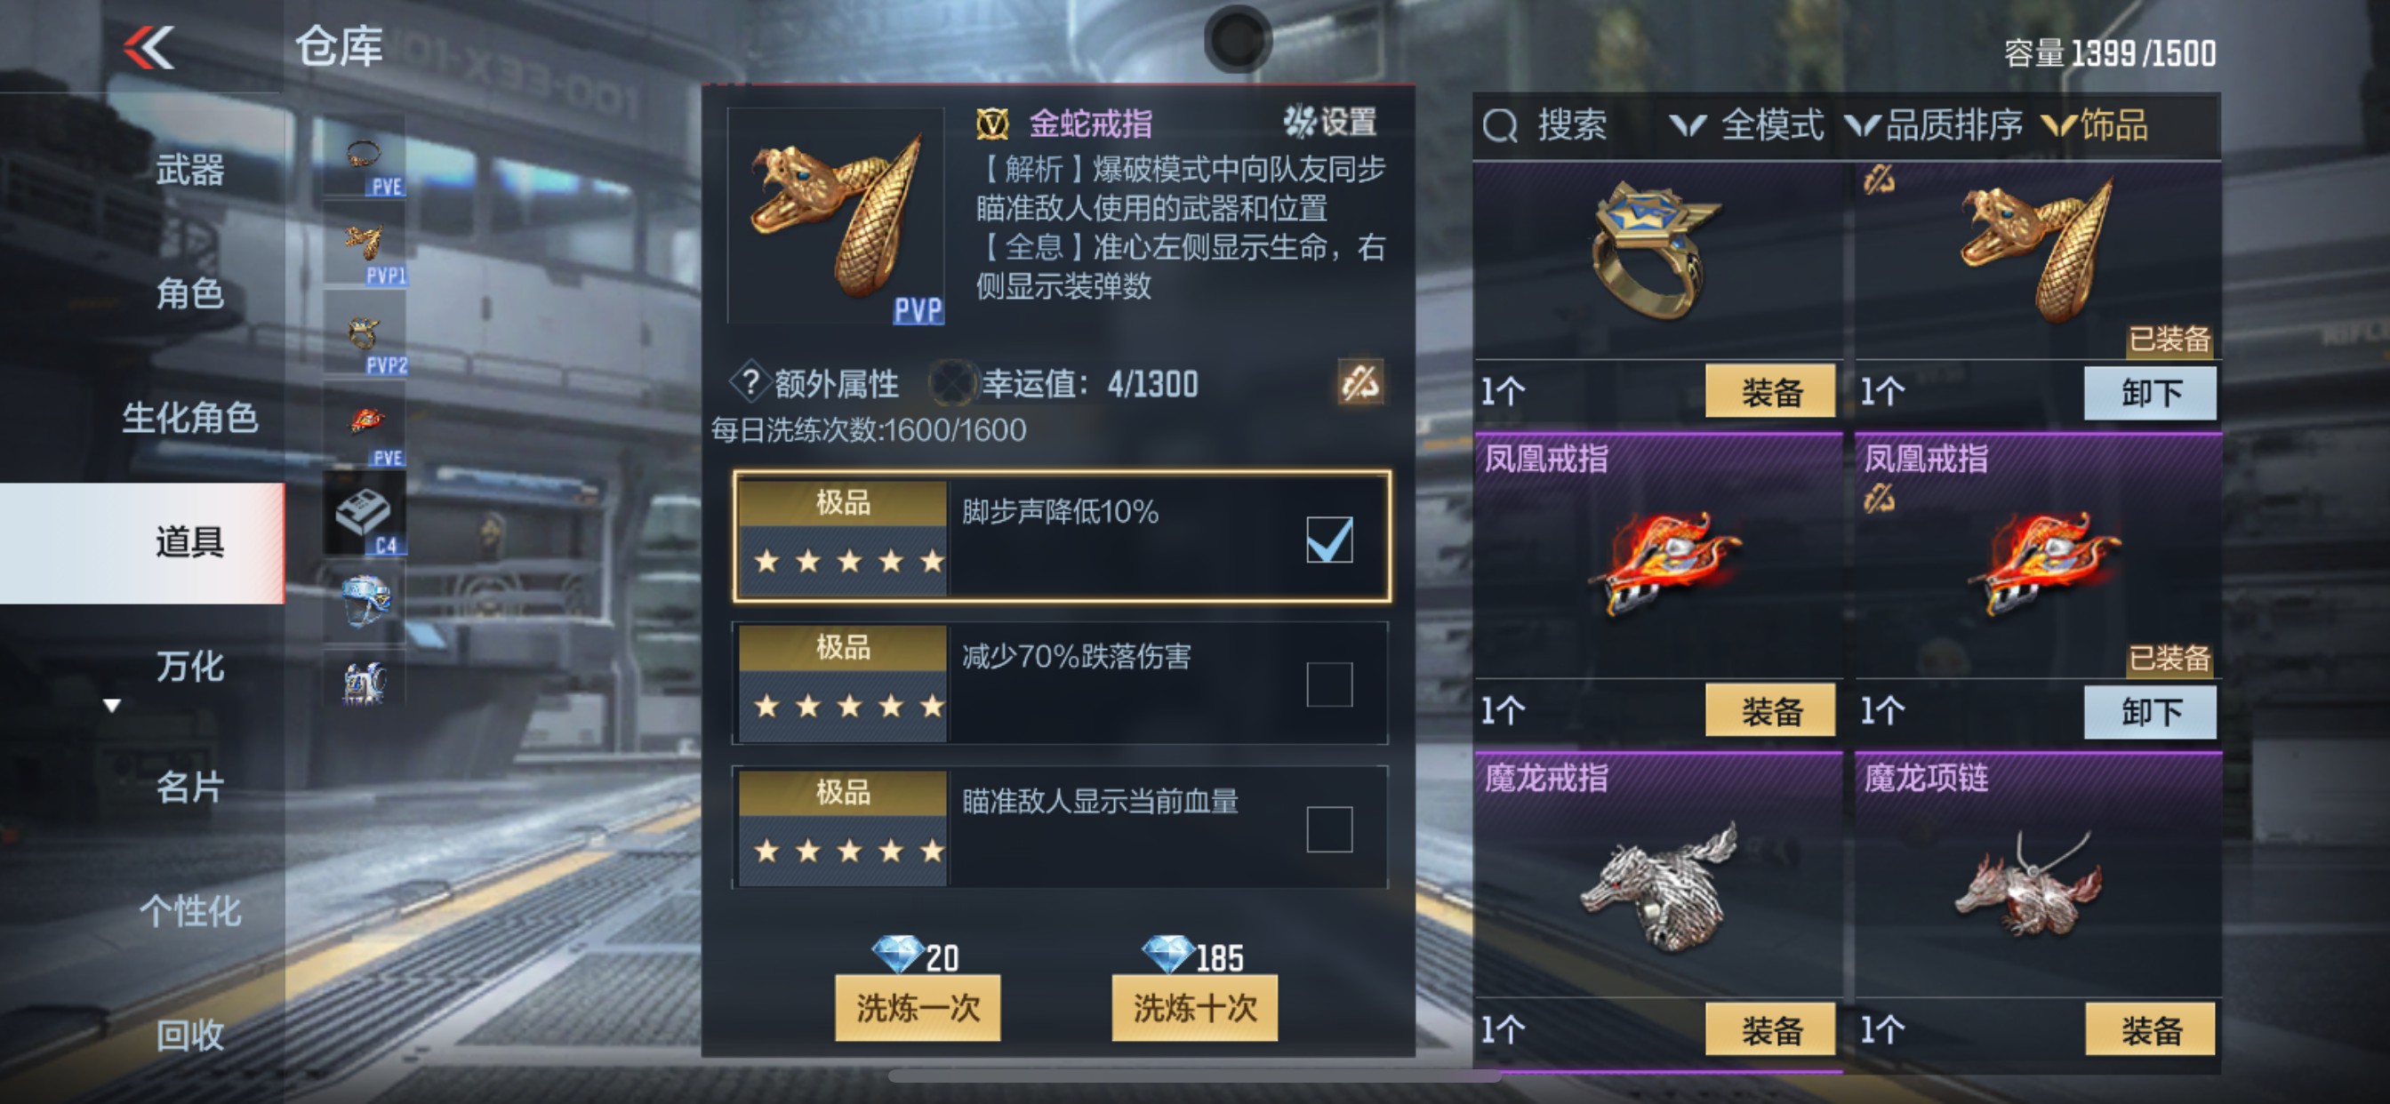The height and width of the screenshot is (1104, 2390).
Task: Check the 瞄准敌人显示当前血量 checkbox
Action: point(1328,828)
